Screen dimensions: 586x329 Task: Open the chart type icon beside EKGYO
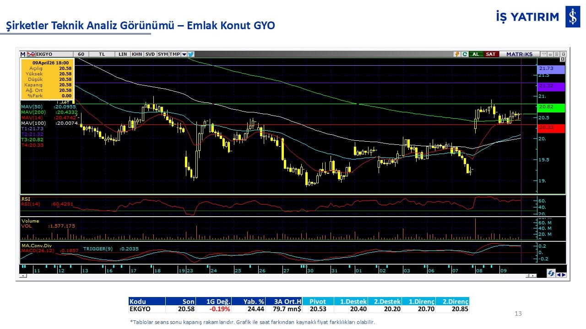(32, 54)
